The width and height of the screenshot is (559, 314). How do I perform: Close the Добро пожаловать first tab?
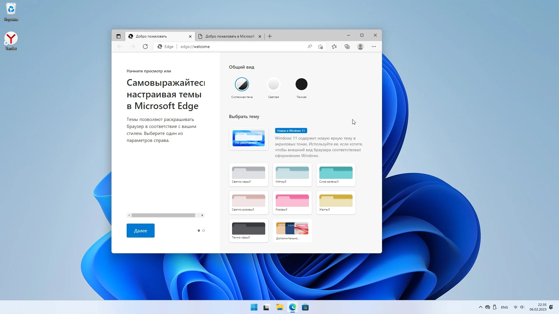point(190,37)
